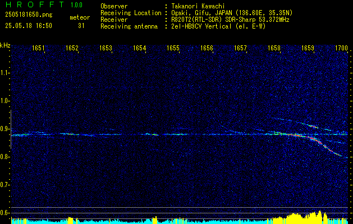Select observer name Takanori Kawachi

pos(199,6)
